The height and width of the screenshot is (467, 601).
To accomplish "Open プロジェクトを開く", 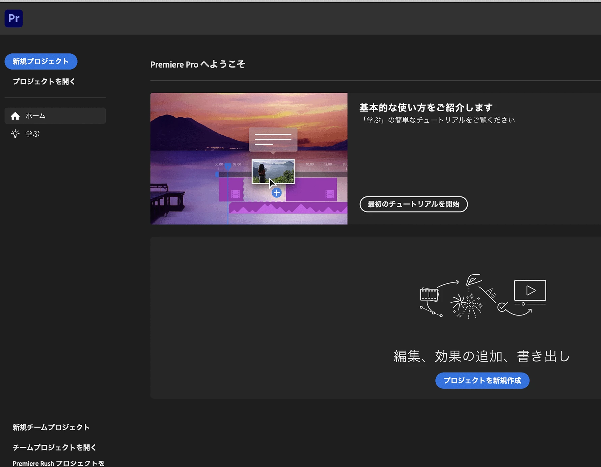I will click(44, 82).
